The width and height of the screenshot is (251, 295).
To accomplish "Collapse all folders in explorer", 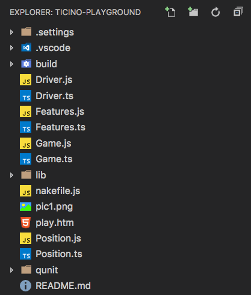I will coord(238,12).
